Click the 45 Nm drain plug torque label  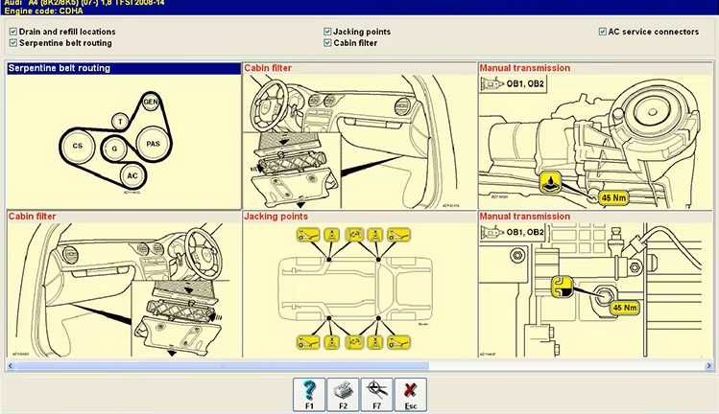pos(613,197)
